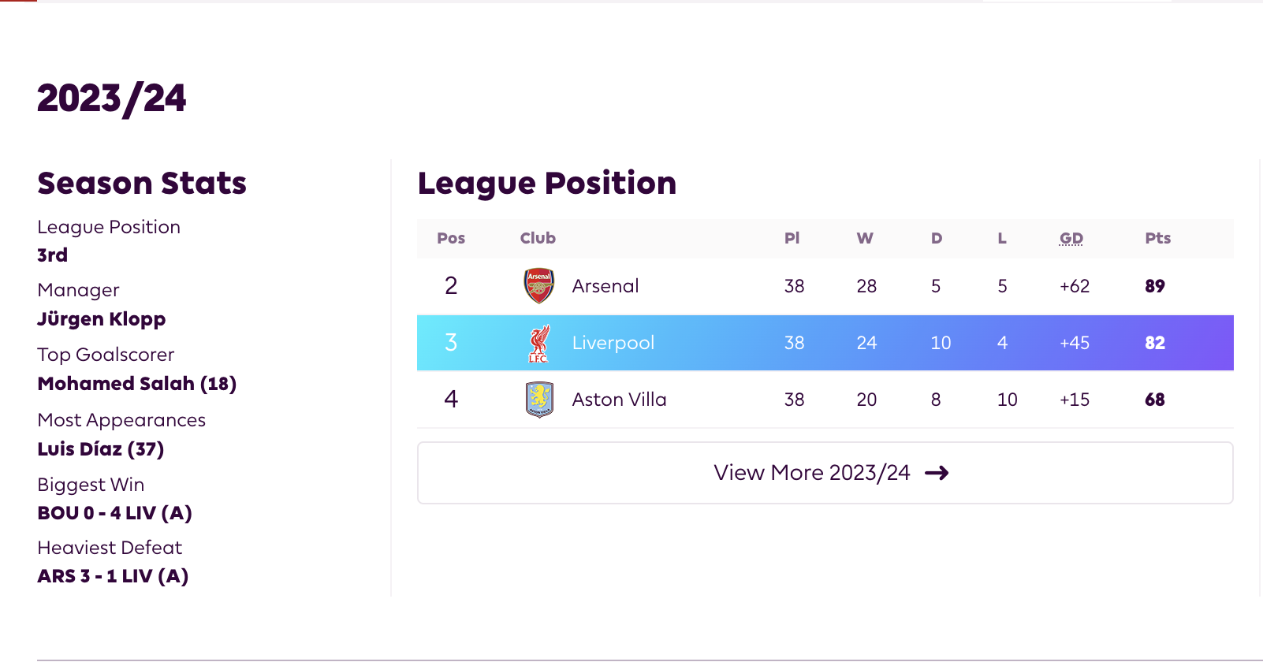This screenshot has width=1263, height=662.
Task: Select the highlighted Liverpool row points 82
Action: [x=1155, y=343]
